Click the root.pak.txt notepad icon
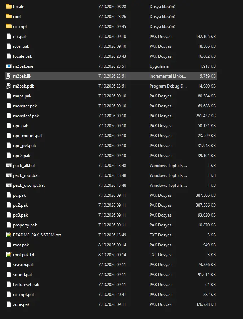243x319 pixels. click(x=9, y=255)
